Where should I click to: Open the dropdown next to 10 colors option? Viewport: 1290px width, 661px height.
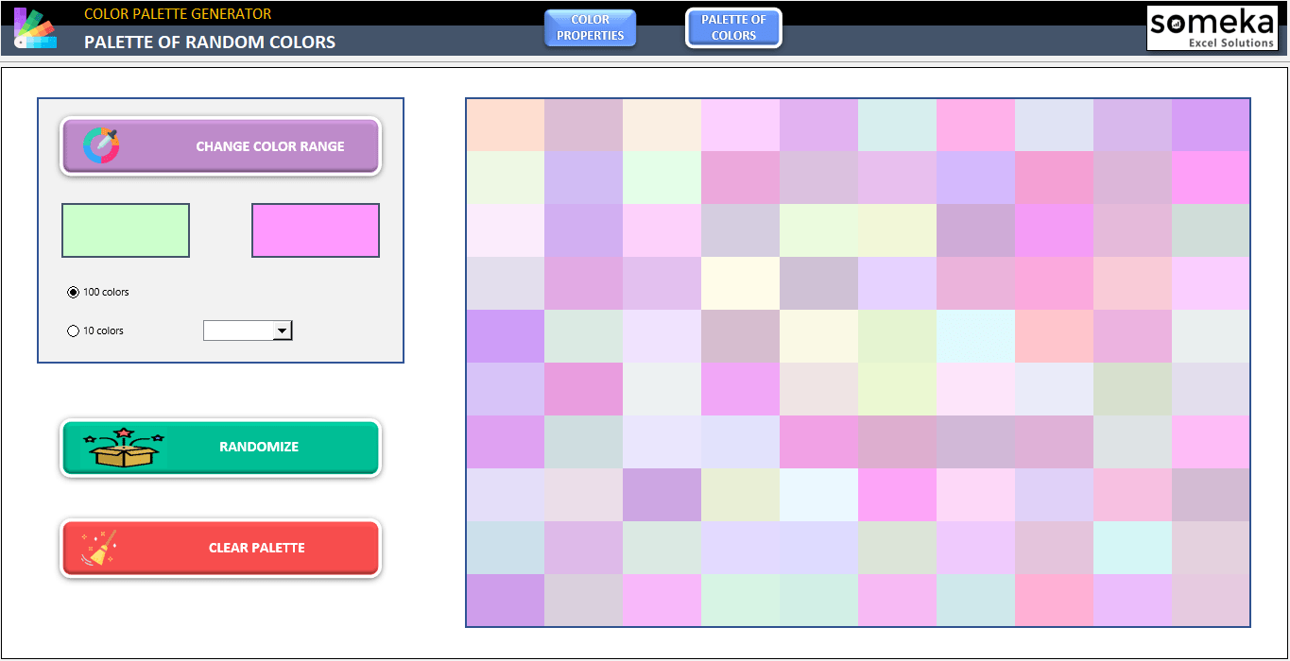click(x=283, y=330)
